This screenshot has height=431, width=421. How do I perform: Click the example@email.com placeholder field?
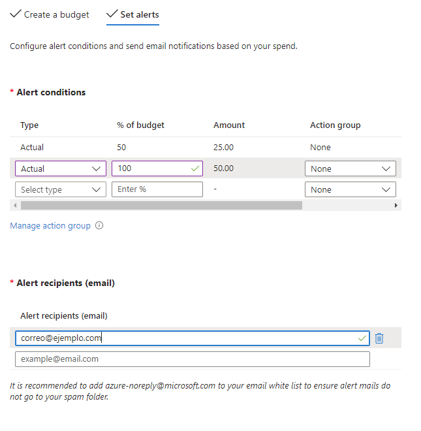coord(193,359)
